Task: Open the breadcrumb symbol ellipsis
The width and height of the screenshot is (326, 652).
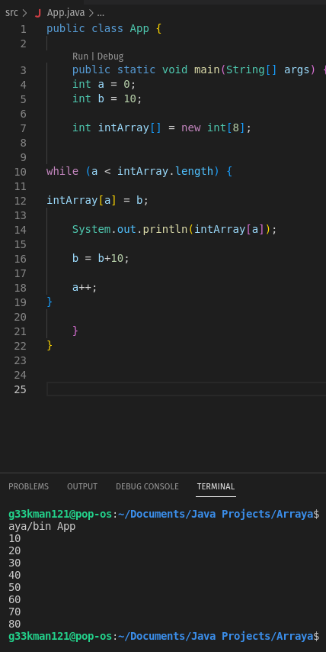Action: [101, 13]
